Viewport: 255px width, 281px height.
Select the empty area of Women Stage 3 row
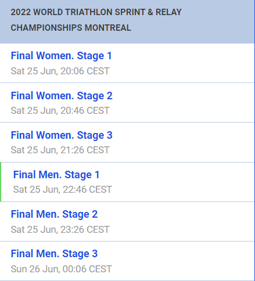tap(182, 142)
